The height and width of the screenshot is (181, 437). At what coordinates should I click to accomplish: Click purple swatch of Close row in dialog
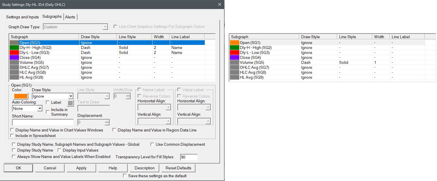click(x=14, y=57)
